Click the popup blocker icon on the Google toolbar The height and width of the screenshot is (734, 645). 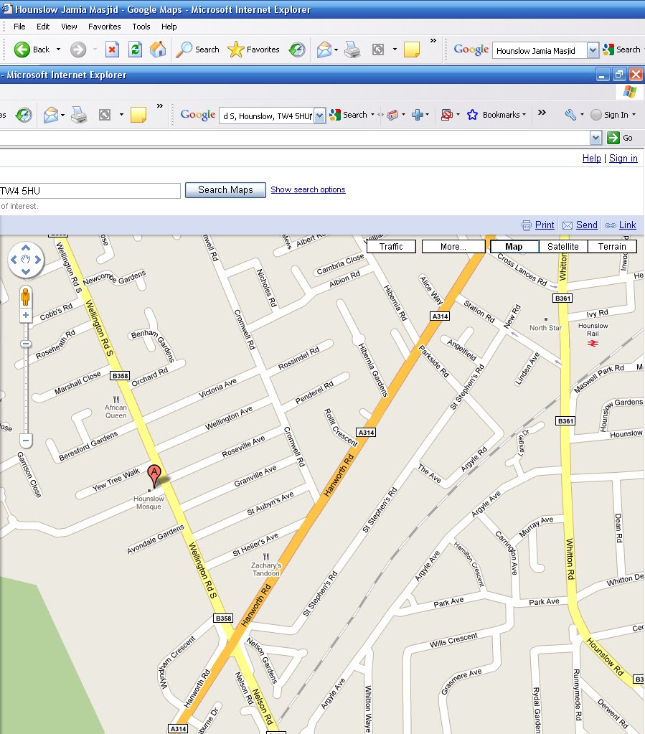point(447,115)
